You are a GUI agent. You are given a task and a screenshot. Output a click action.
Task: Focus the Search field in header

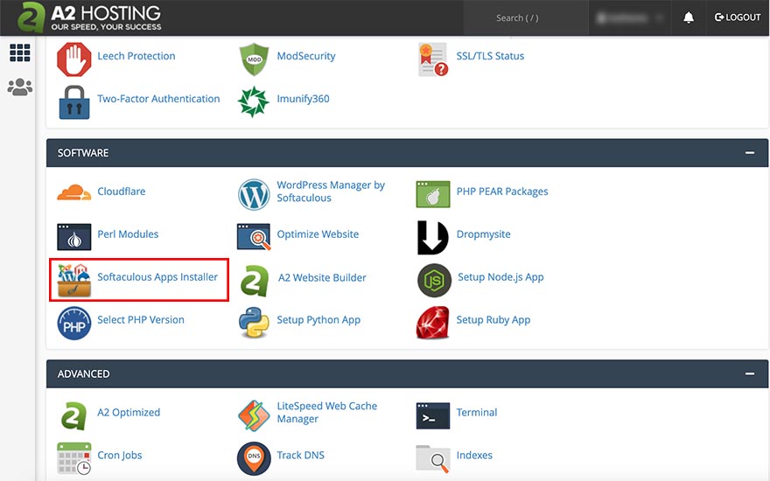point(526,18)
